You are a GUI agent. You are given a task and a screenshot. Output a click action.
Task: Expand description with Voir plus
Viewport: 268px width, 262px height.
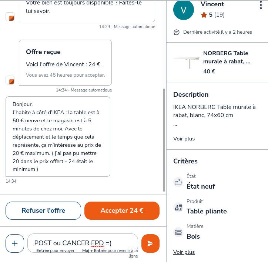tap(184, 139)
